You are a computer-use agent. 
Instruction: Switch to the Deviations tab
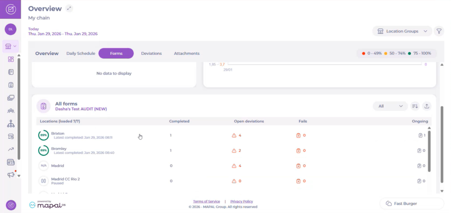tap(151, 54)
